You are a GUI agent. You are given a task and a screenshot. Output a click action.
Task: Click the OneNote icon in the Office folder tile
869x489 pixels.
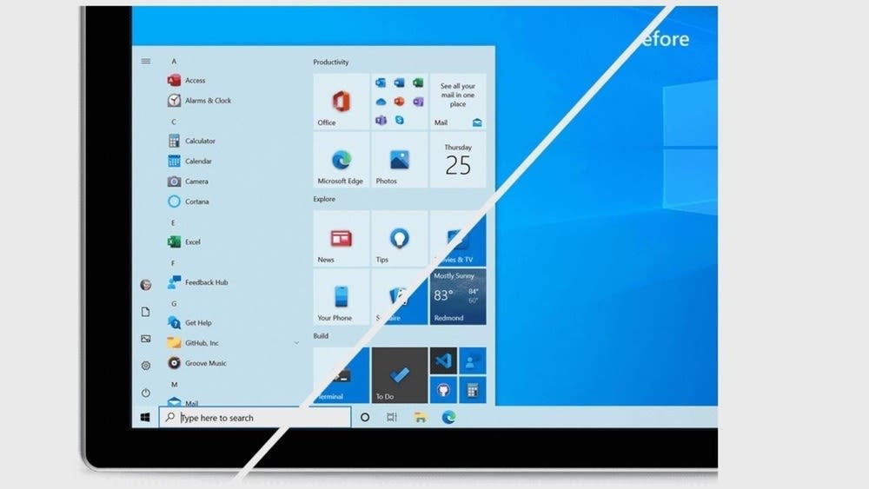(x=418, y=102)
